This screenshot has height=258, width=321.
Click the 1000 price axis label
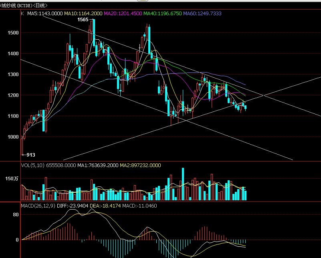coord(13,137)
